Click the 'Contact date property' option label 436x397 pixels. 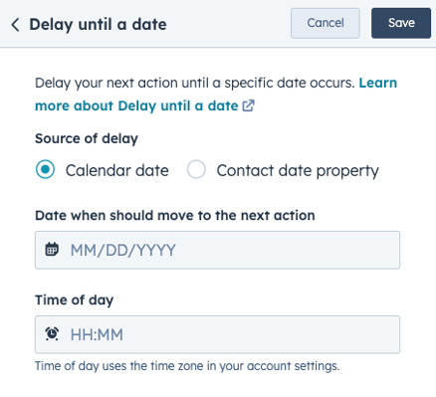click(298, 171)
